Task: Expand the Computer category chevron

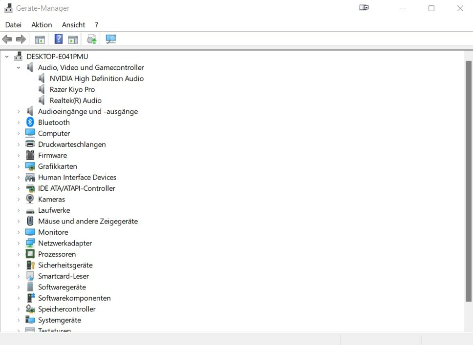Action: tap(19, 134)
